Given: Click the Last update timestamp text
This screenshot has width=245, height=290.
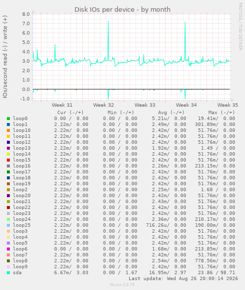Looking at the screenshot, I should click(x=183, y=279).
